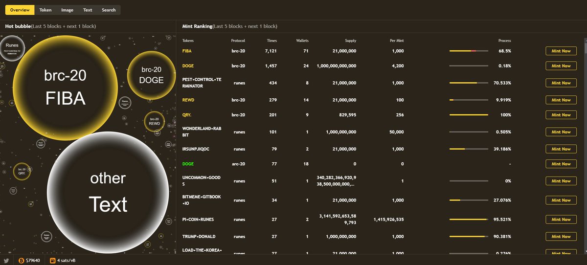Switch to the Overview tab
This screenshot has width=587, height=265.
coord(20,10)
